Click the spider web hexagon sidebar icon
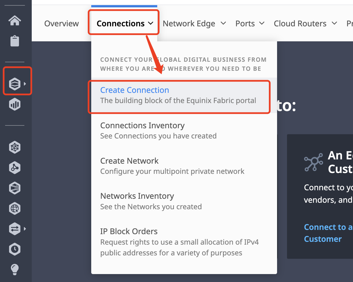The image size is (353, 282). click(15, 147)
